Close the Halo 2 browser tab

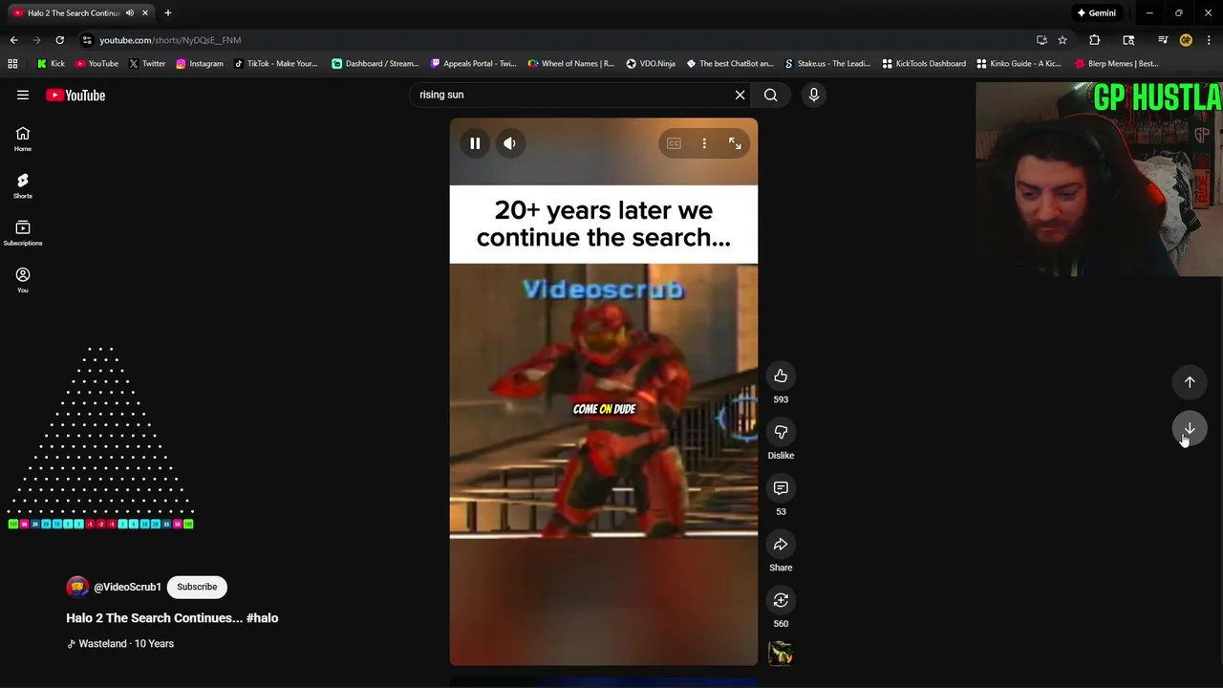[145, 13]
